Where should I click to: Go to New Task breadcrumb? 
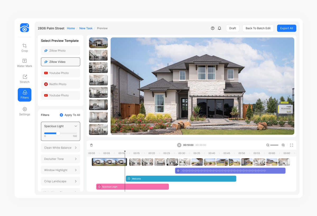pos(86,28)
